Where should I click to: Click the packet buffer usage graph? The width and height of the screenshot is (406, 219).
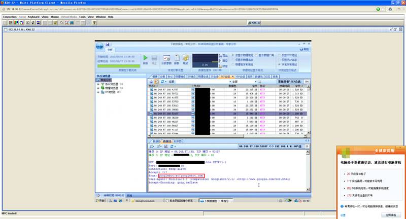(x=205, y=60)
